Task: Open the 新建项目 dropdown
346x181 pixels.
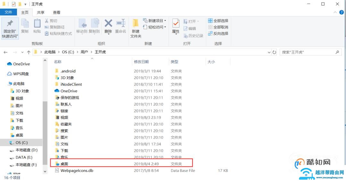Action: tap(154, 21)
